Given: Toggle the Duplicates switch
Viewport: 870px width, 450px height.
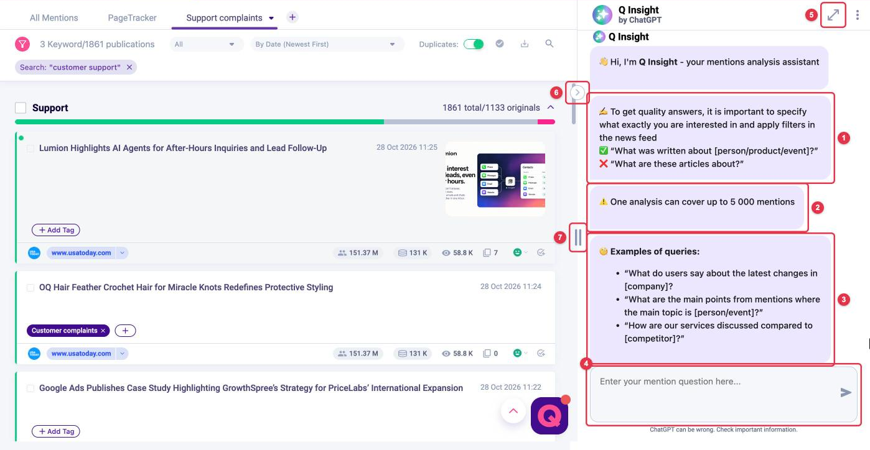Looking at the screenshot, I should [474, 44].
